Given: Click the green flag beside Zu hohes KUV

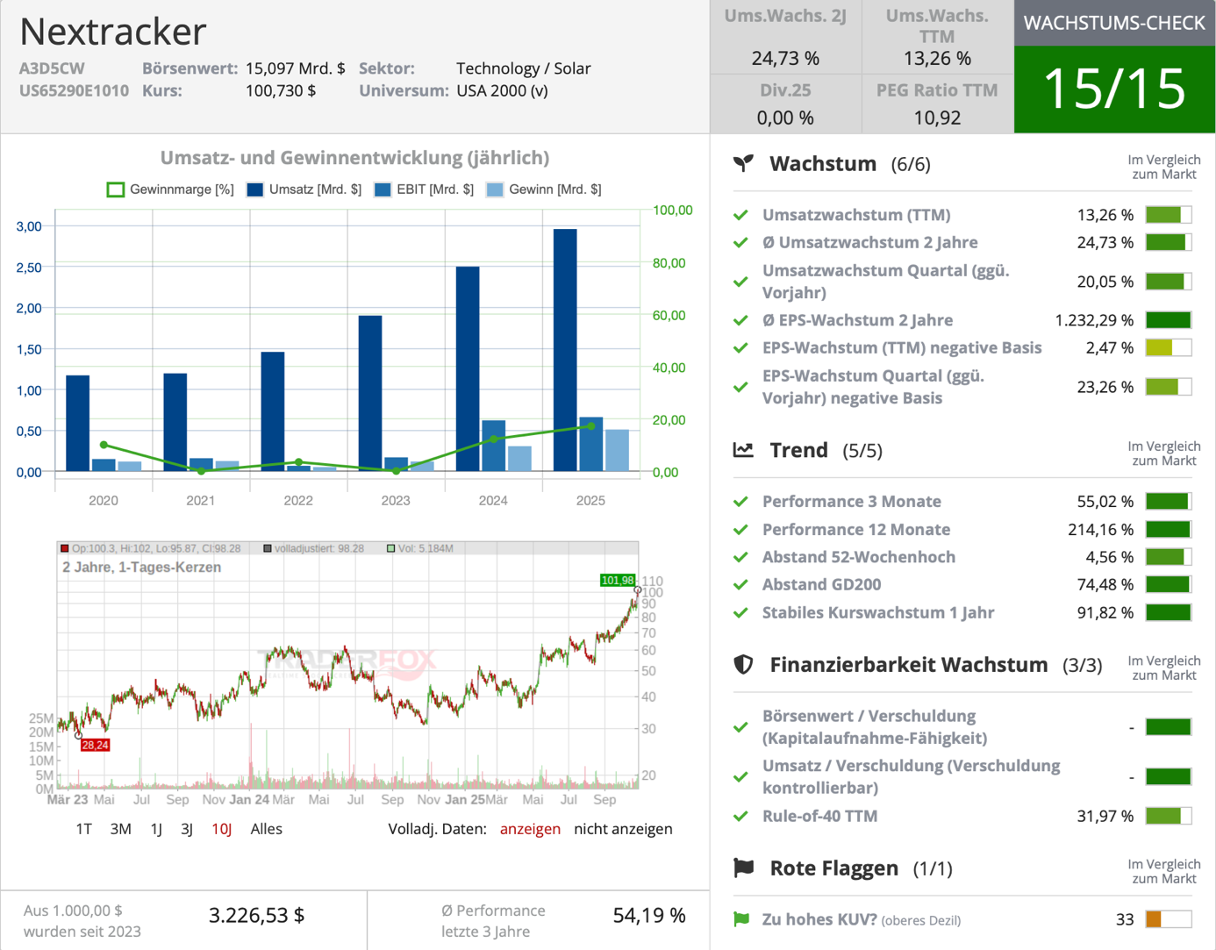Looking at the screenshot, I should click(741, 919).
